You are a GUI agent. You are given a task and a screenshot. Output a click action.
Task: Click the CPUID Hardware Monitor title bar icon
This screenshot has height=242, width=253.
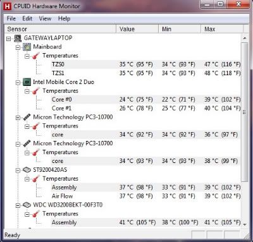(x=8, y=6)
